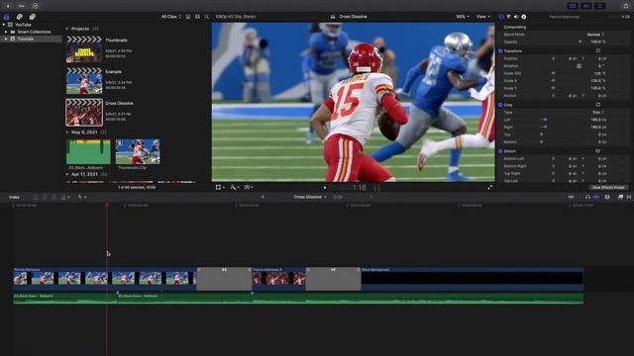Click the browser search magnifier icon
The image size is (634, 356).
[207, 17]
